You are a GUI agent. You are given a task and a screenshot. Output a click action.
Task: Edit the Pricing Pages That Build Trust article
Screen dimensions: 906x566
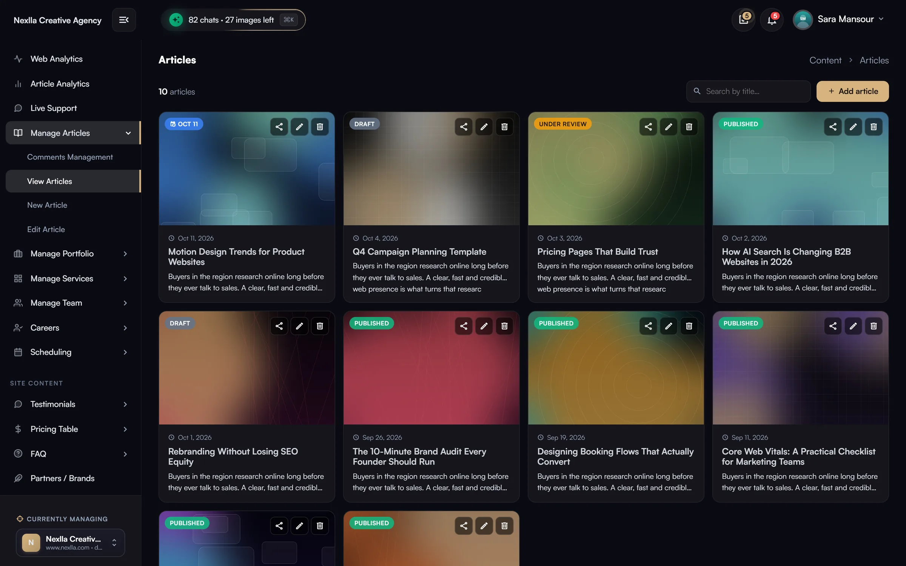pyautogui.click(x=669, y=127)
